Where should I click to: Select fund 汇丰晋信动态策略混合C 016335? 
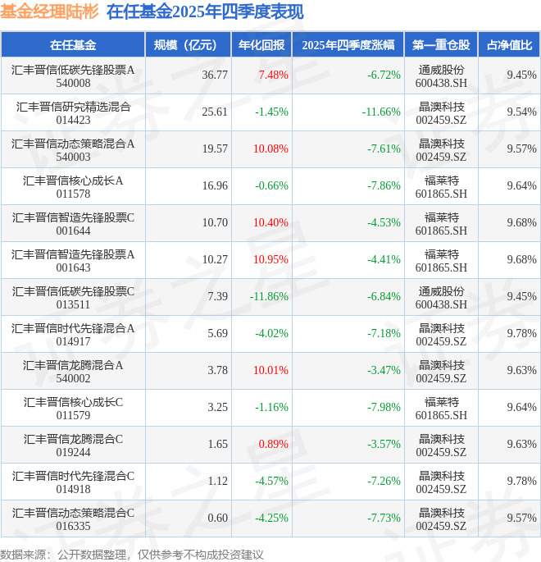coord(73,519)
